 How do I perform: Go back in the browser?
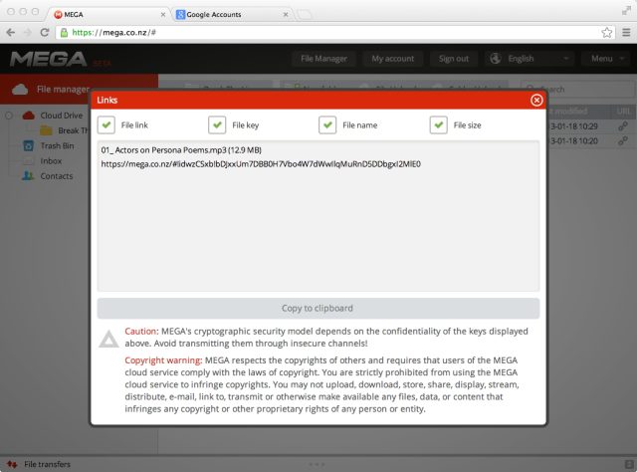tap(11, 33)
